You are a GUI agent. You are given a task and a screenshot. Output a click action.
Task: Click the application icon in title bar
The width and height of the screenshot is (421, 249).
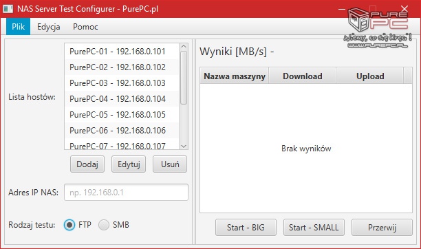coord(8,9)
